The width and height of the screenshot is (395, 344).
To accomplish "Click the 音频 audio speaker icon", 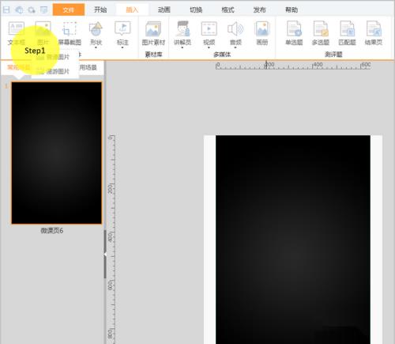I will (x=235, y=29).
